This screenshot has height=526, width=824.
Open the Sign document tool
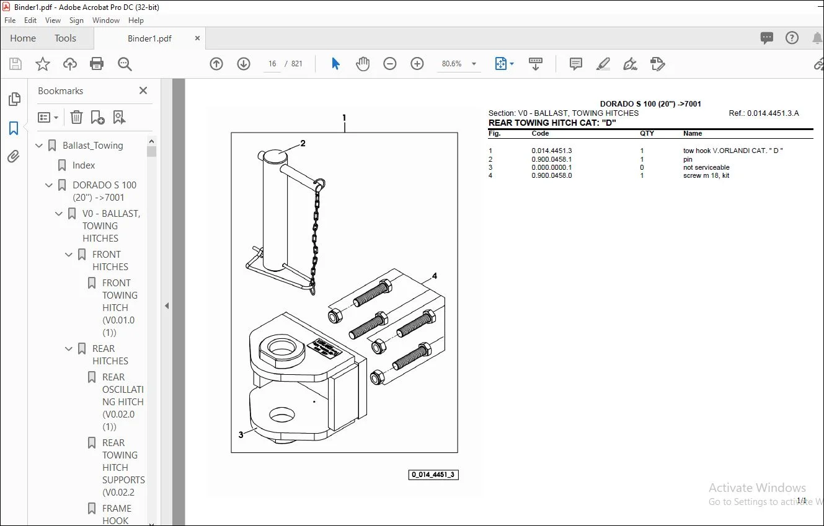(x=631, y=64)
